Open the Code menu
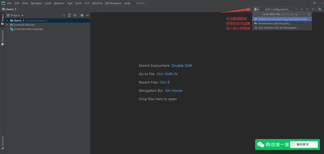This screenshot has width=324, height=154. click(x=48, y=3)
